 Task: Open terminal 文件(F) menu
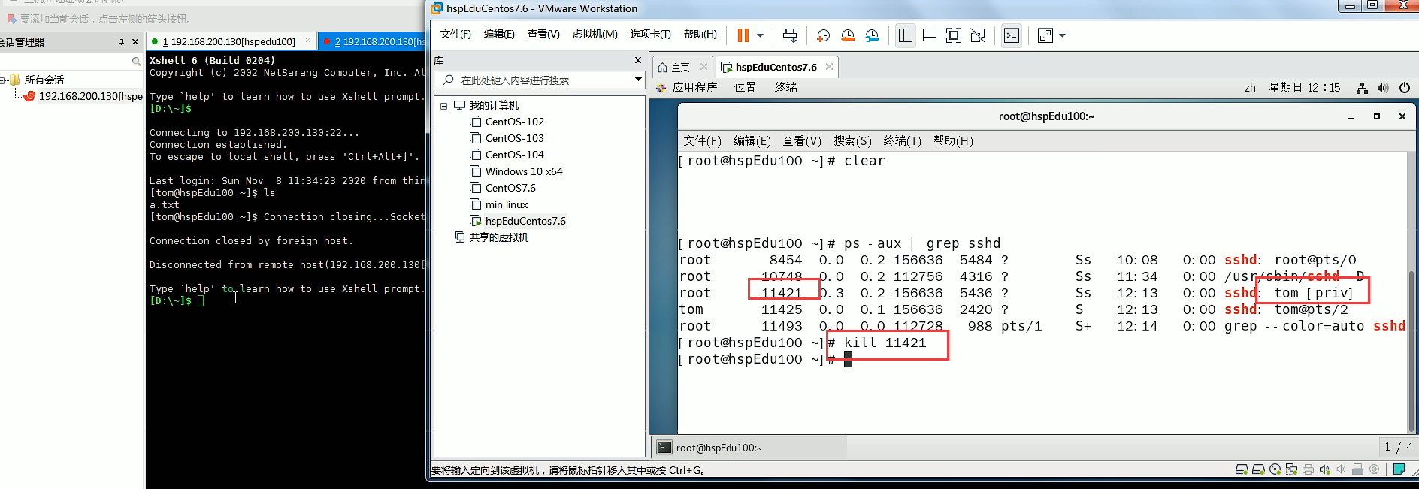(x=702, y=140)
